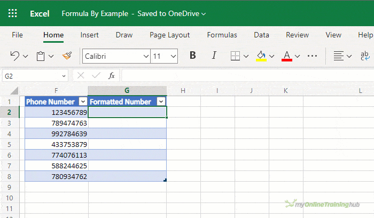
Task: Toggle Bold formatting
Action: (x=193, y=56)
